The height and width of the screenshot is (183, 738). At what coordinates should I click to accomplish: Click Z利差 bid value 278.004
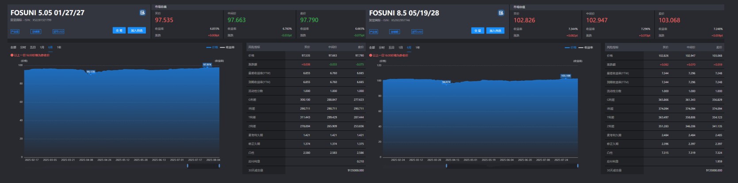point(305,126)
